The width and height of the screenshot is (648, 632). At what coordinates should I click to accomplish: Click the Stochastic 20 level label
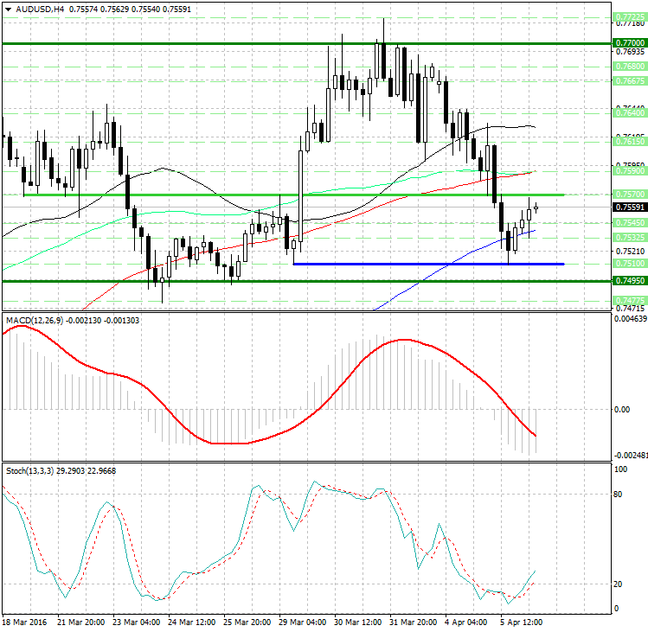619,584
